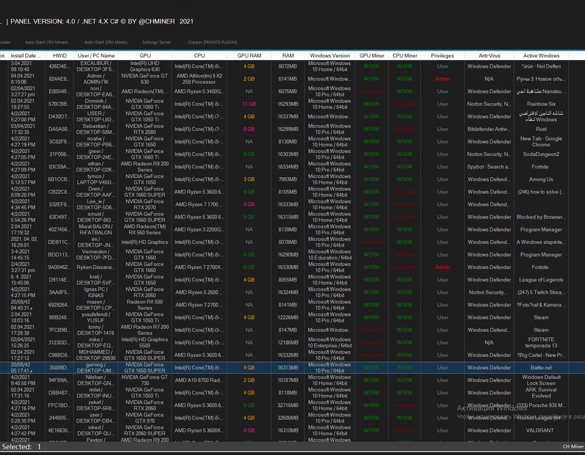Click the Privileges column header
The image size is (585, 455).
point(442,55)
